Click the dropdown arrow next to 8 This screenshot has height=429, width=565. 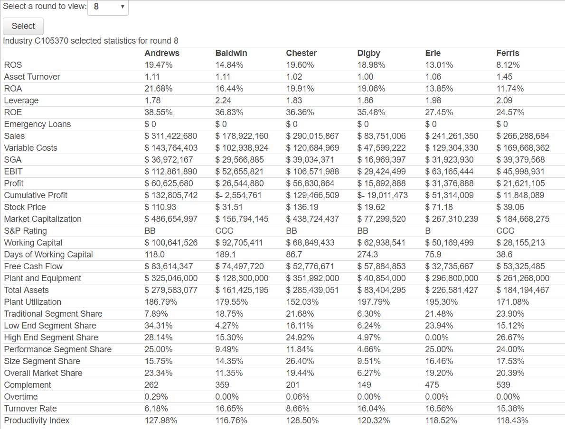click(122, 7)
